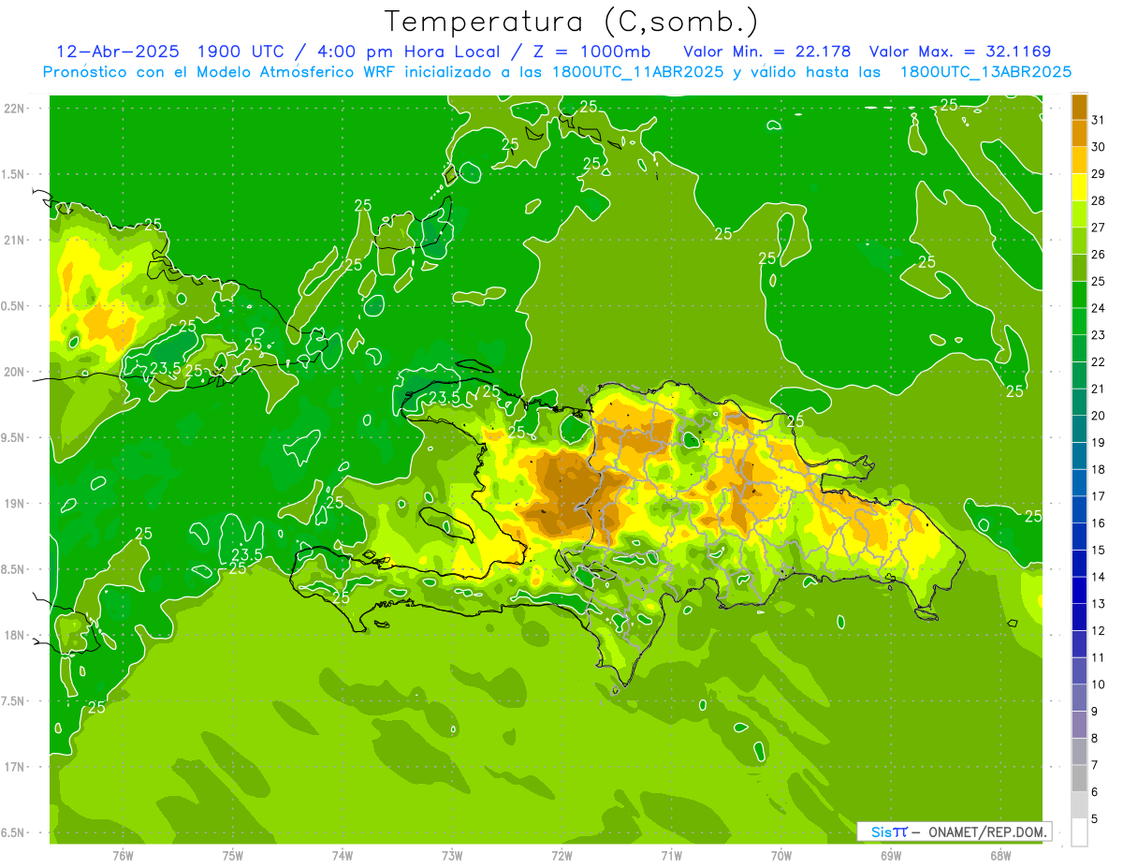
Task: Click the "75W" longitude axis label
Action: point(232,856)
